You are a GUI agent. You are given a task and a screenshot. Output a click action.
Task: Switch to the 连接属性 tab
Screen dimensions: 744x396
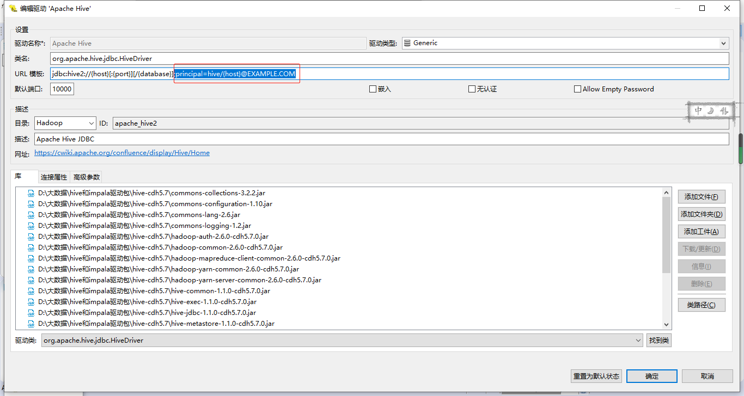[x=54, y=177]
